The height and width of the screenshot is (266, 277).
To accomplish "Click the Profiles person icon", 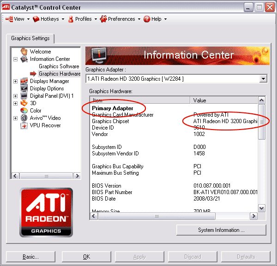I will point(71,19).
